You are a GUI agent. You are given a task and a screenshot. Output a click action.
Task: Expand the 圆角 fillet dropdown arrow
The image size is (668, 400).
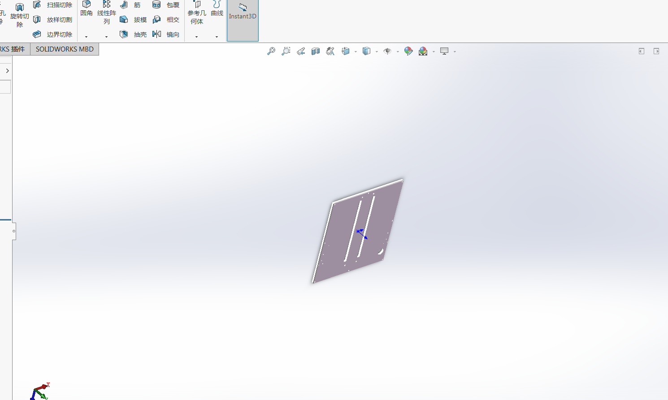(x=87, y=37)
